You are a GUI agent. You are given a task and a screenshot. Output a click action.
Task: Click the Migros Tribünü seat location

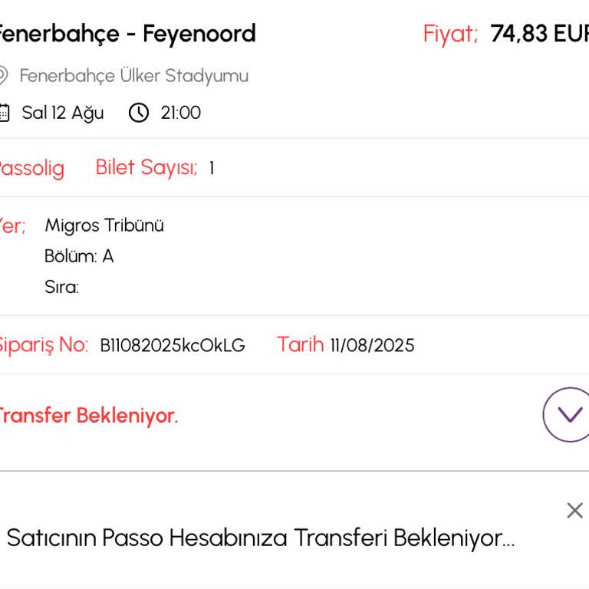104,225
